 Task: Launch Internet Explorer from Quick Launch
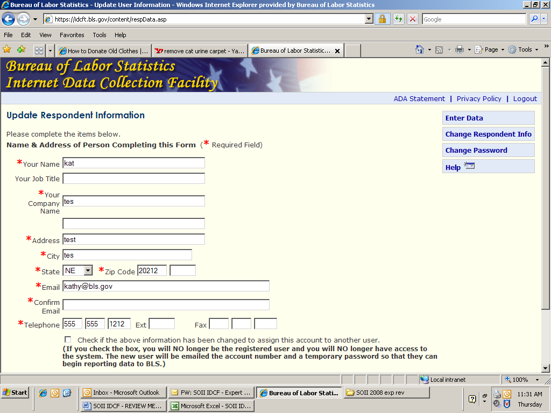(x=43, y=393)
